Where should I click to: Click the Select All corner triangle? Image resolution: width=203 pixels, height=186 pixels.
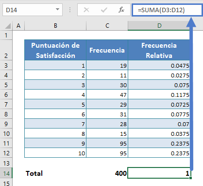pos(8,26)
